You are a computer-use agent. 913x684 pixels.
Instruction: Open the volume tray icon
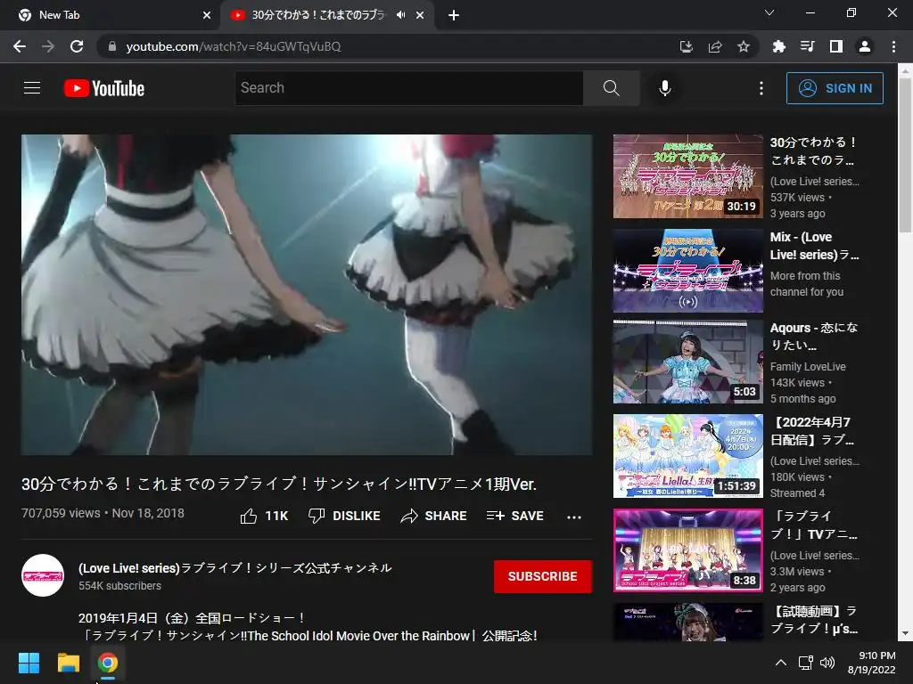827,663
